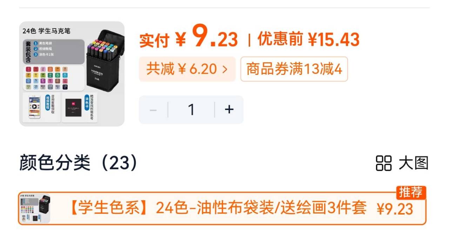Tap the ¥9.23 price in the option row
The image size is (449, 238).
395,209
